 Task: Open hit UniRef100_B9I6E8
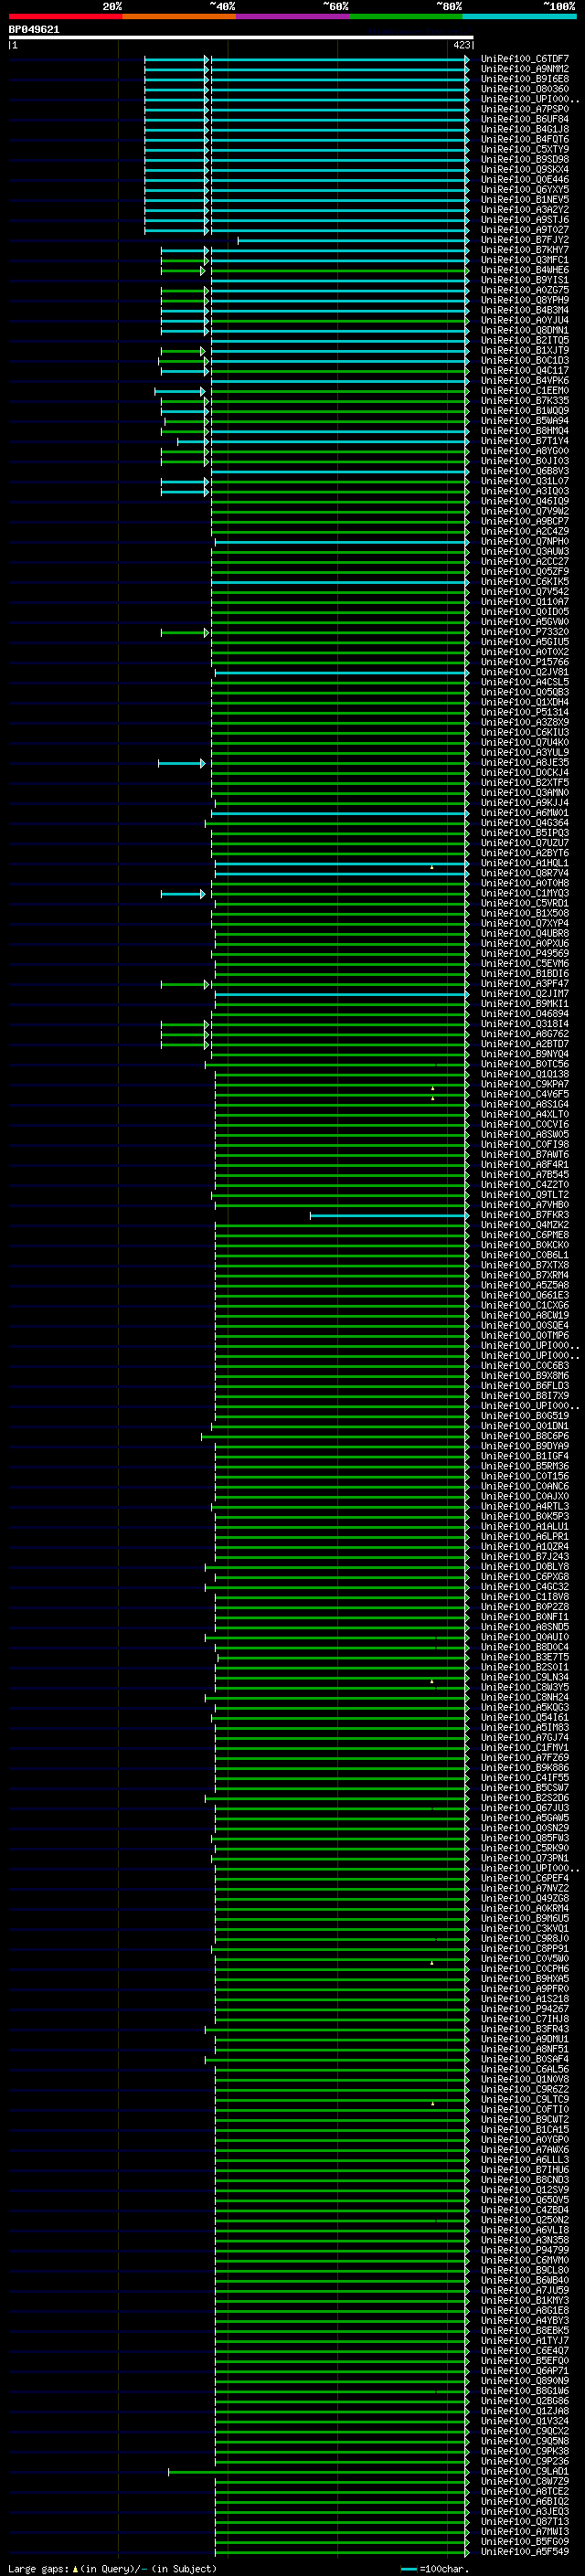(x=524, y=79)
